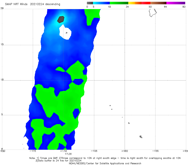The height and width of the screenshot is (165, 188).
Task: Click the latitude label '20' at the top left
Action: click(2, 8)
